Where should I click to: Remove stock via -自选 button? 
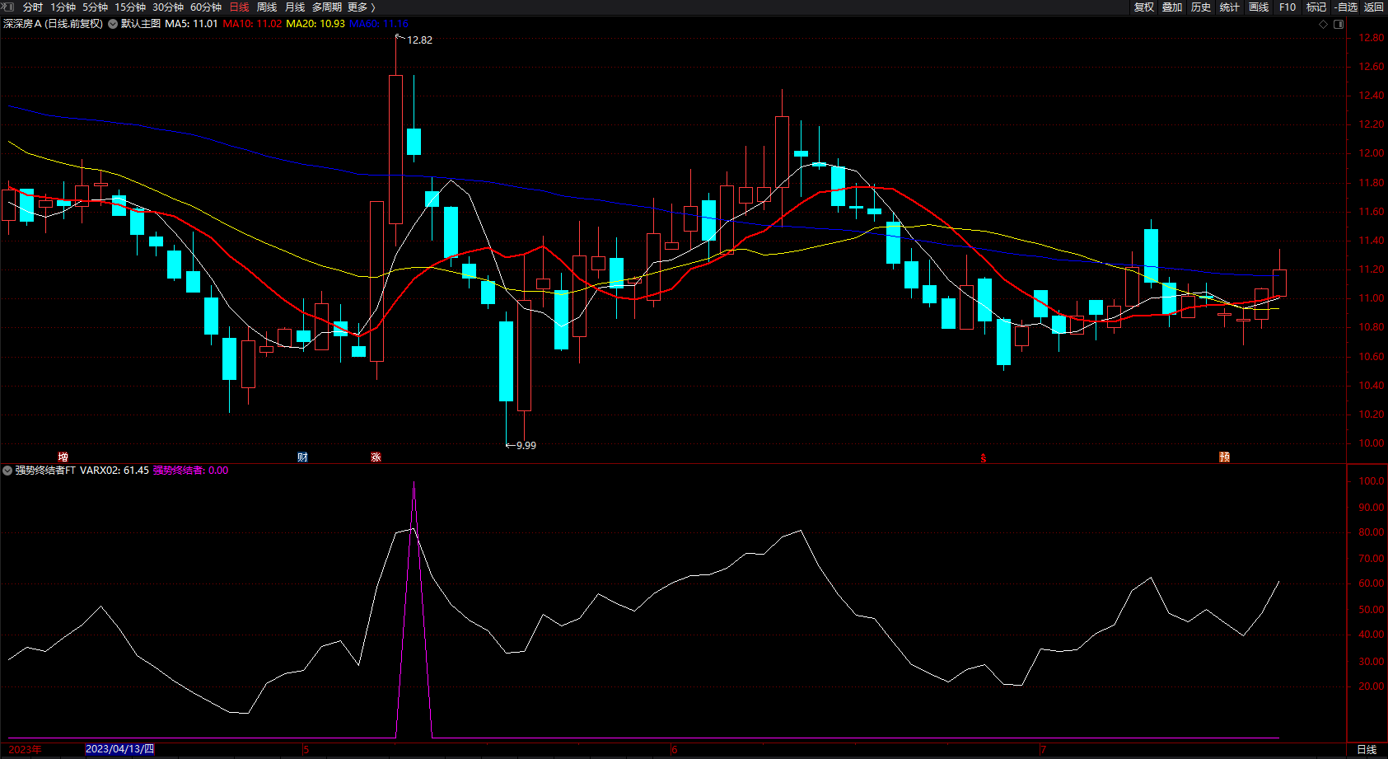(x=1346, y=7)
